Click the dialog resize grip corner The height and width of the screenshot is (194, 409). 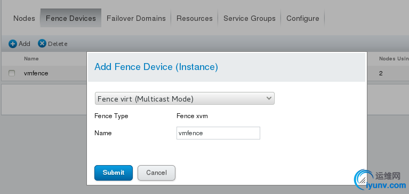(362, 180)
